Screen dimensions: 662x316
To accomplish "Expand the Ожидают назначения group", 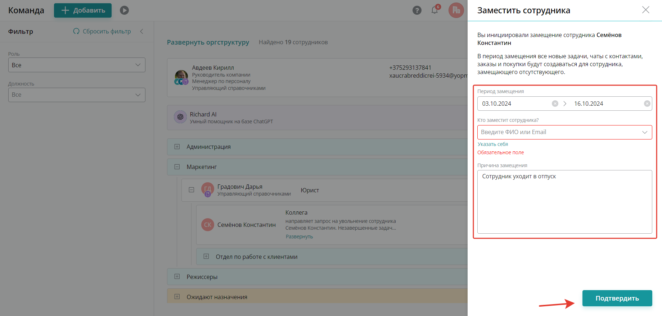I will tap(177, 297).
